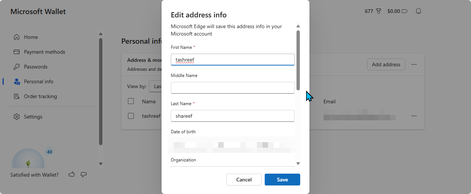
Task: Toggle the Name header select-all checkbox
Action: [131, 101]
